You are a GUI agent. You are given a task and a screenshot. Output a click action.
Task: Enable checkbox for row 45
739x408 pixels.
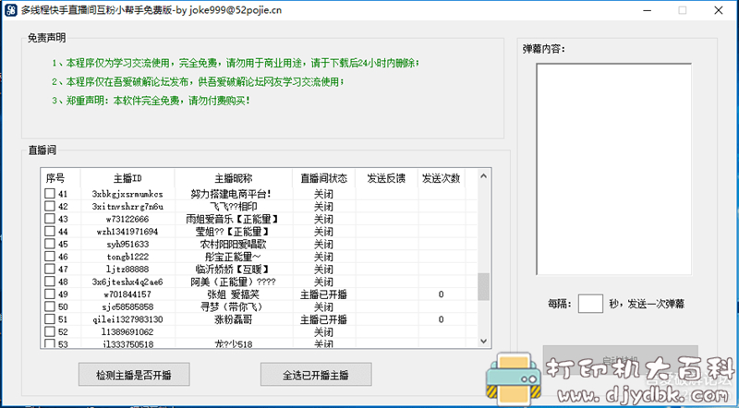pos(50,244)
